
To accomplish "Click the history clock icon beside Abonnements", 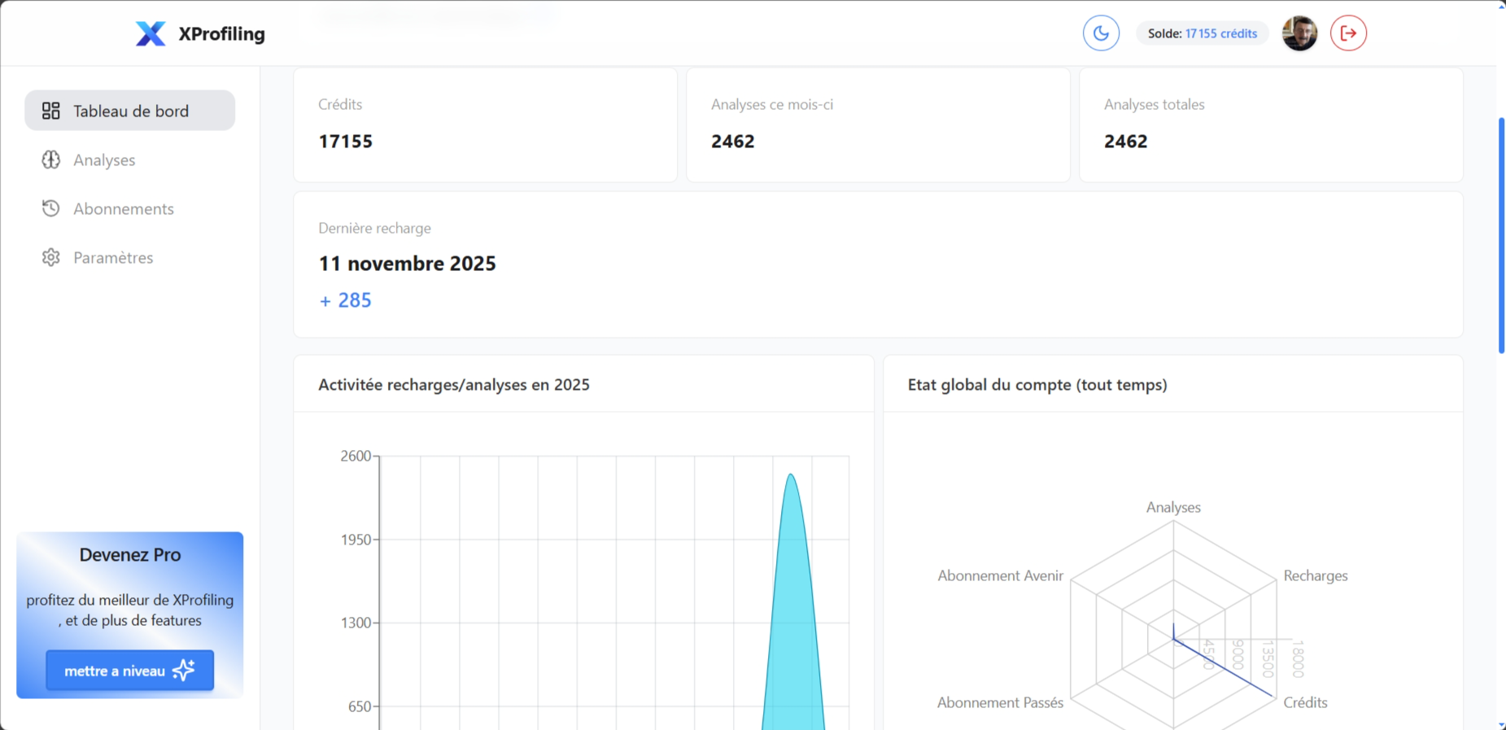I will (51, 208).
